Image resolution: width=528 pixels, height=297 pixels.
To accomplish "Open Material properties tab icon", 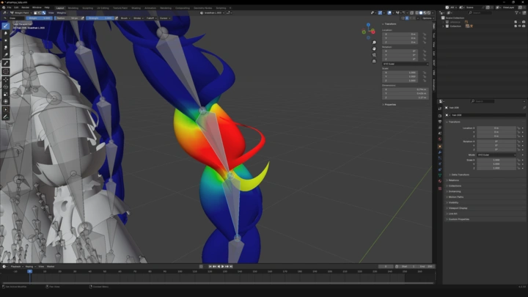I will click(440, 181).
